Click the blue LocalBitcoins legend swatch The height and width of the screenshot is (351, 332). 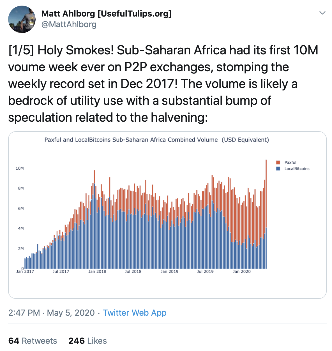coord(278,169)
